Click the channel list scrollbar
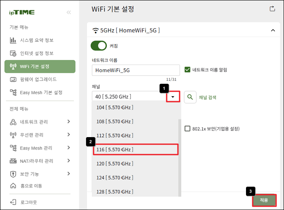The width and height of the screenshot is (284, 210). point(180,157)
